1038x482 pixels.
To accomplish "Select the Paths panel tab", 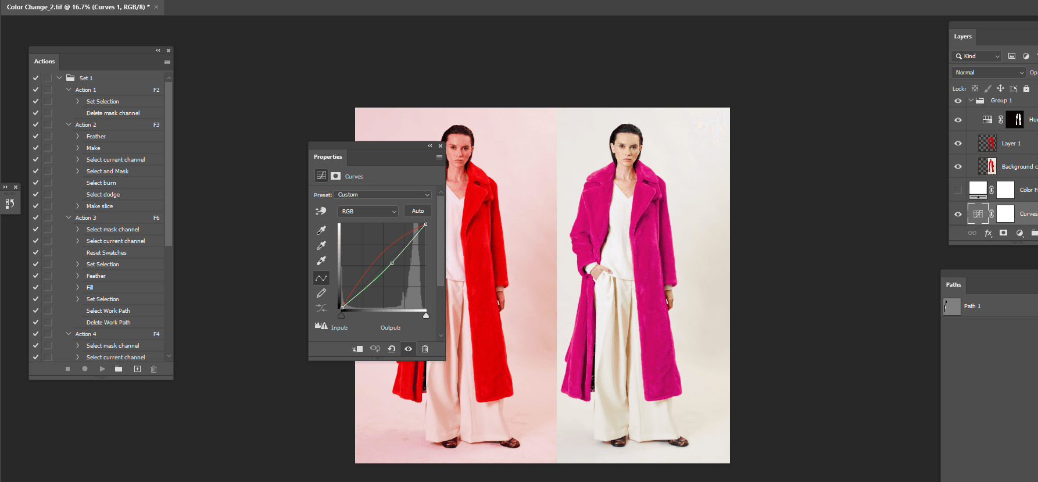I will [953, 285].
